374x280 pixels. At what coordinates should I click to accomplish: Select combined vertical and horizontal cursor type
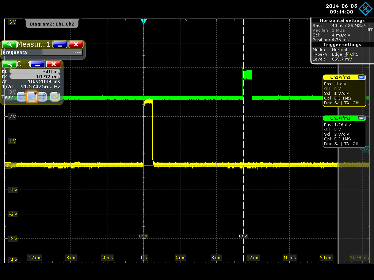[x=43, y=97]
